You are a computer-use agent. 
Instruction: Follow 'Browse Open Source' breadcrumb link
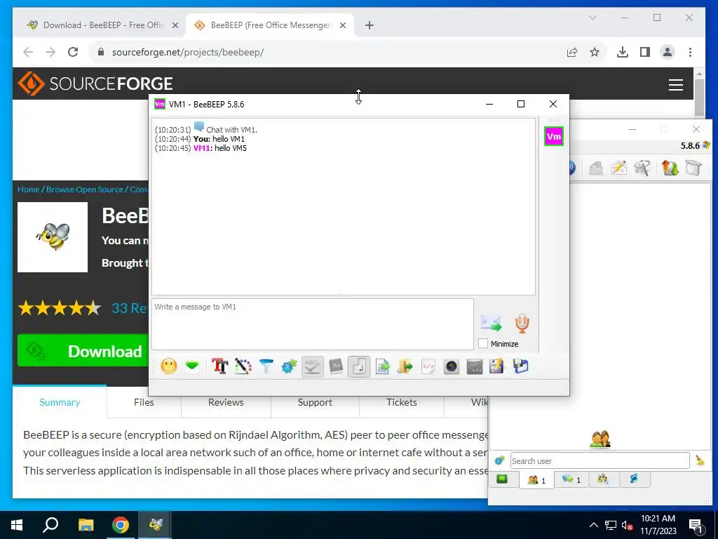[x=85, y=189]
